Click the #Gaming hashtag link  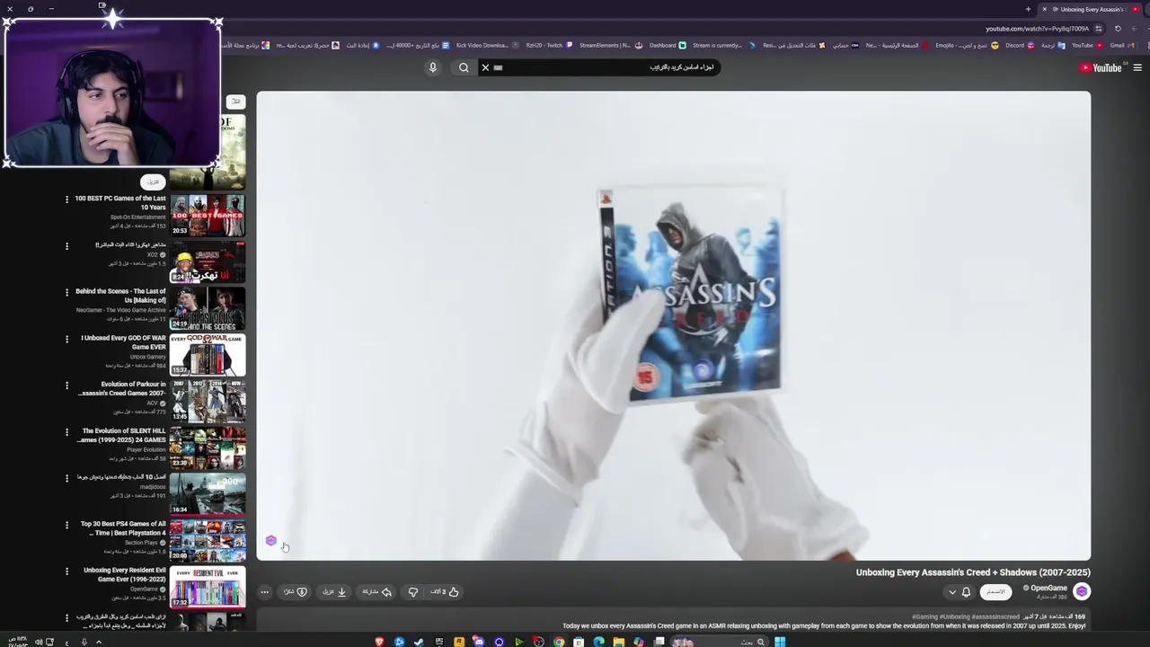coord(925,616)
